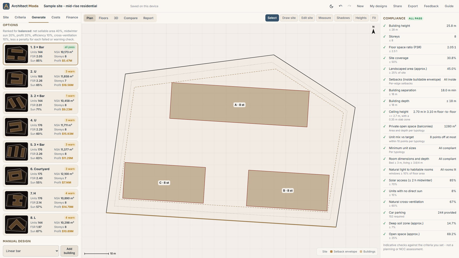Open the Finance tab

click(x=72, y=17)
